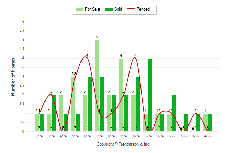Click the '4.5' y-axis tick label
The image size is (228, 153).
pos(22,49)
